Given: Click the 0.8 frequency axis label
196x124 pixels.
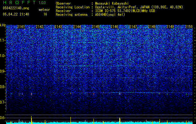Looking at the screenshot, I should click(x=3, y=87).
